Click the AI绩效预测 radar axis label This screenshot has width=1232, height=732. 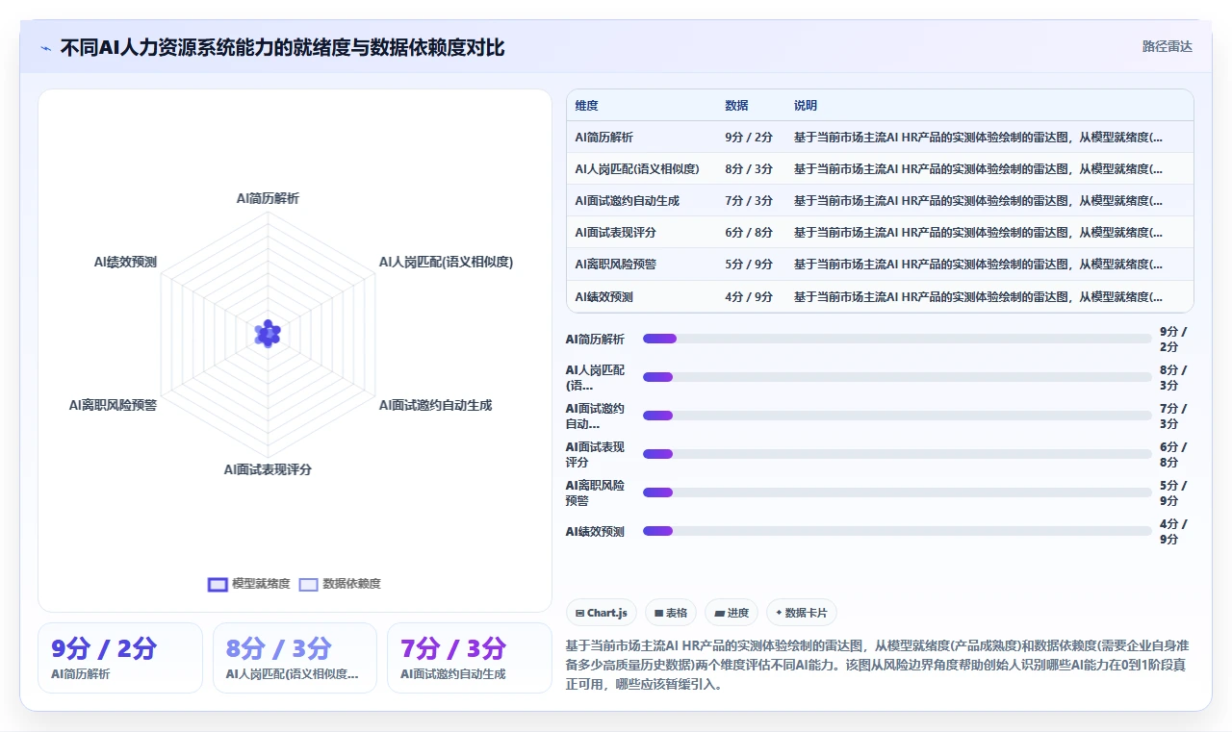[125, 262]
